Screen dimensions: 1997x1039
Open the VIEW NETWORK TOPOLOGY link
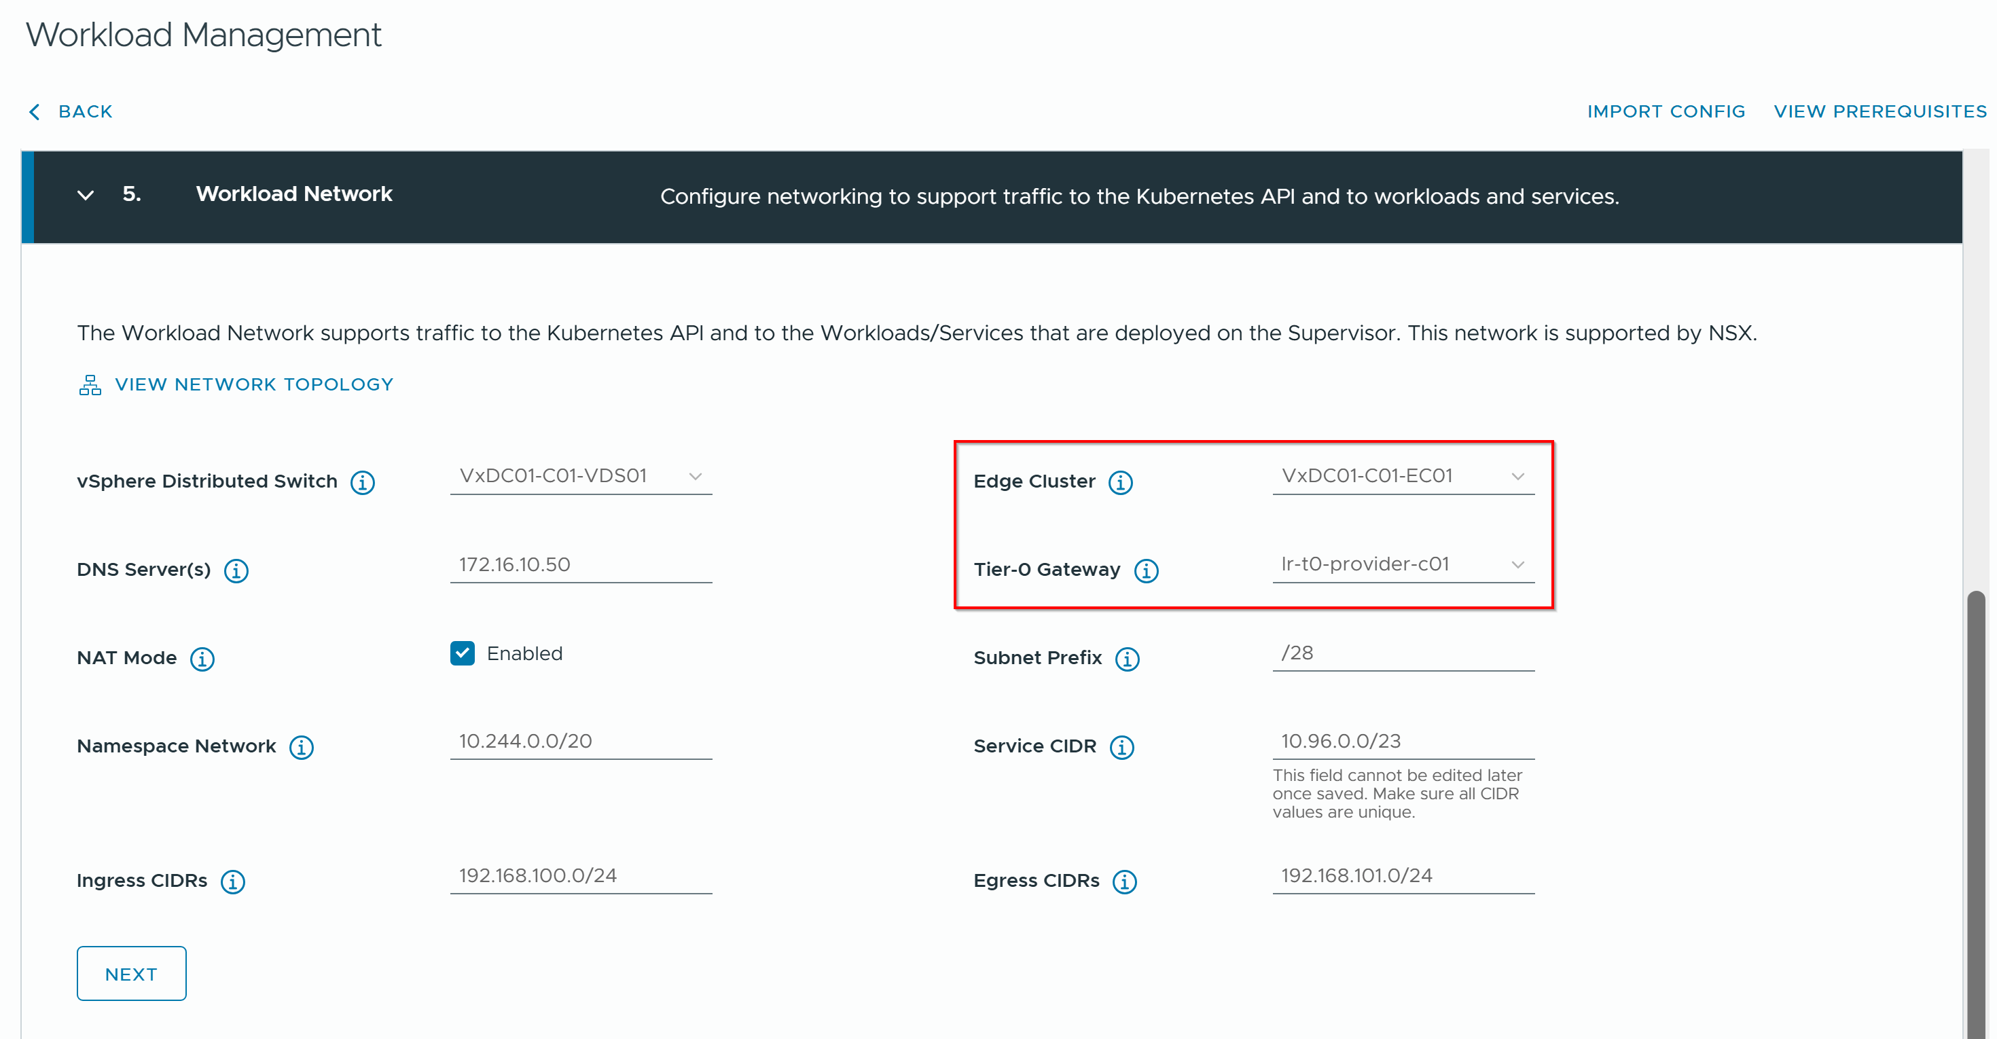click(253, 384)
